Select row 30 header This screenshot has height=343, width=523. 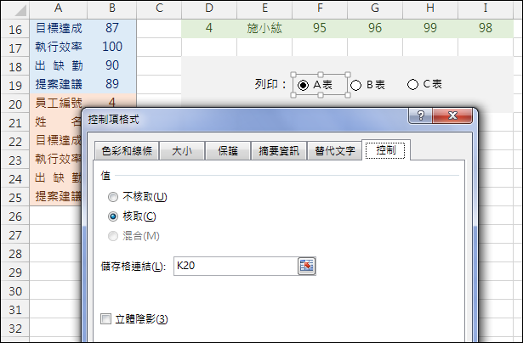[x=15, y=290]
